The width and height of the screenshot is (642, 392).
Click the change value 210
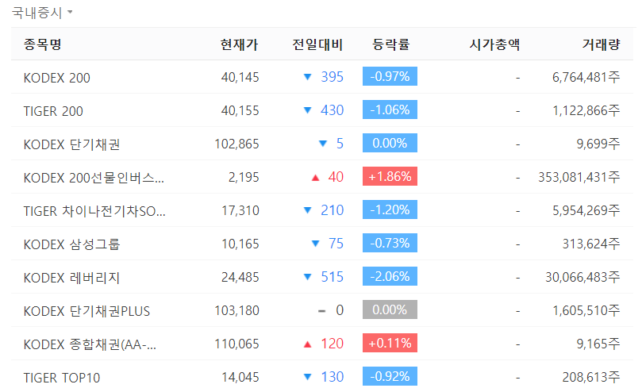332,209
